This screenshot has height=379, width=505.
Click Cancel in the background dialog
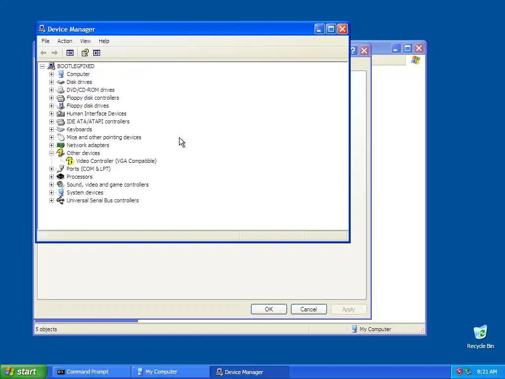coord(309,309)
